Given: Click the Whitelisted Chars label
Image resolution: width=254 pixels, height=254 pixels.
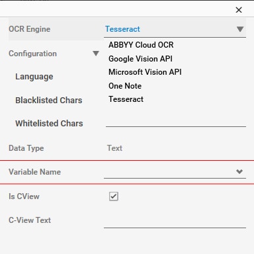Looking at the screenshot, I should 49,124.
